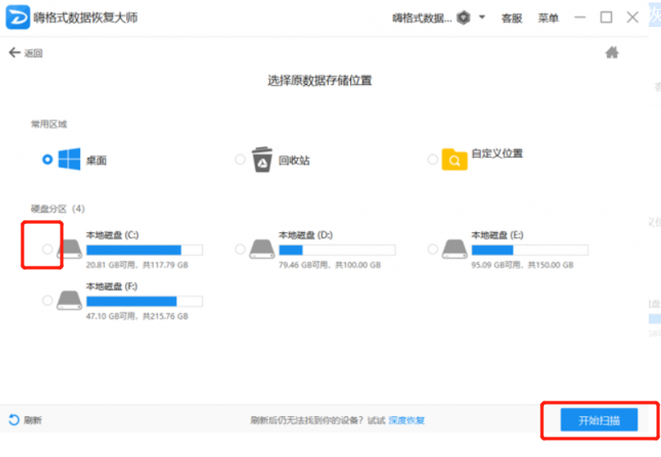Choose the 本地磁盘 (F:) radio button
661x457 pixels.
pyautogui.click(x=47, y=301)
